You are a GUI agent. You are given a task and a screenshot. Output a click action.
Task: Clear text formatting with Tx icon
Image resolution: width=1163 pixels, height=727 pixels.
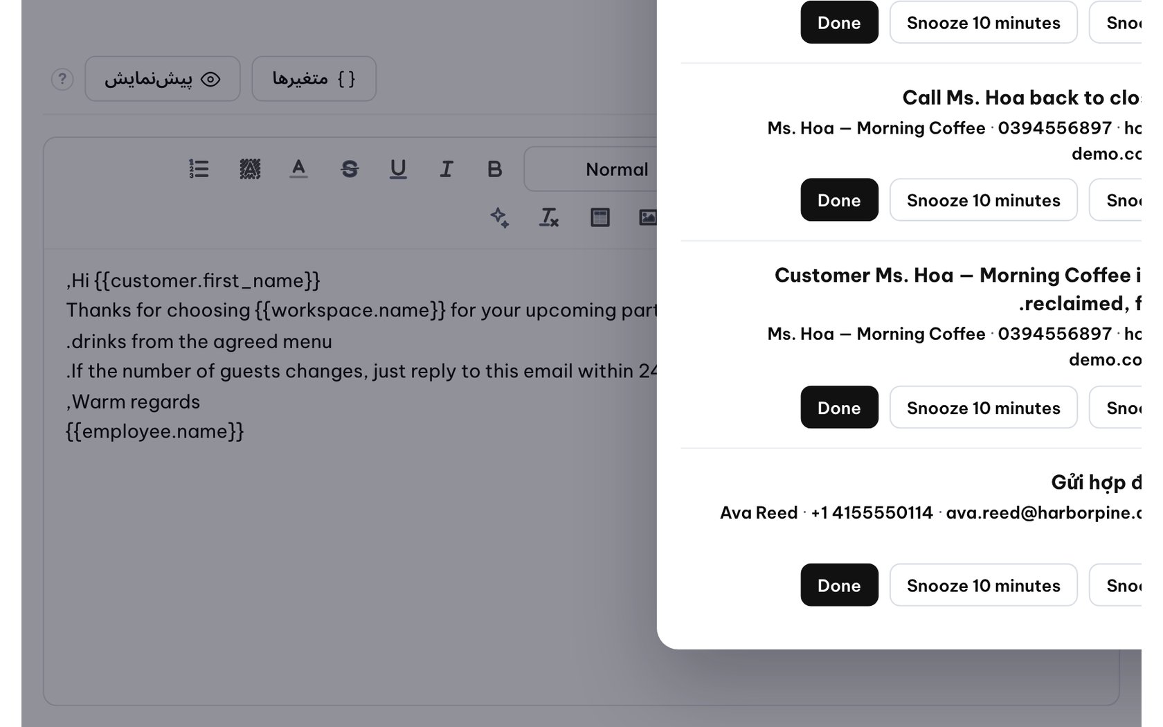pyautogui.click(x=549, y=217)
